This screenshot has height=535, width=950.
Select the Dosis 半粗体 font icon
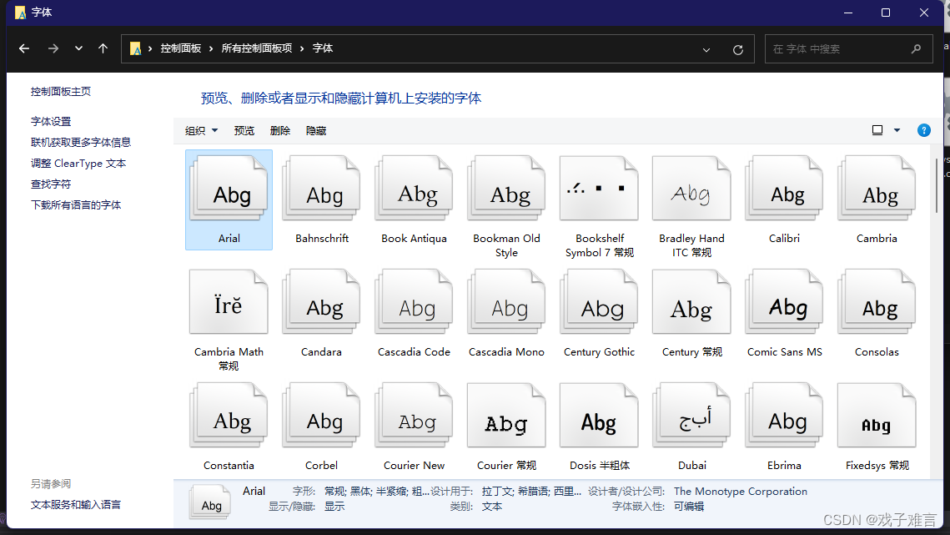599,416
